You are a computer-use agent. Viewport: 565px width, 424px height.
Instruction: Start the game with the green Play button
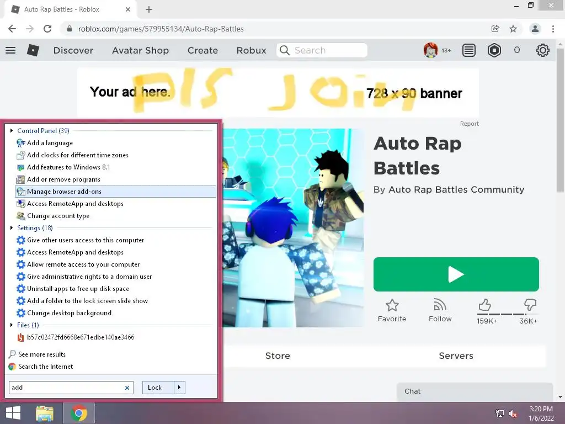tap(456, 274)
